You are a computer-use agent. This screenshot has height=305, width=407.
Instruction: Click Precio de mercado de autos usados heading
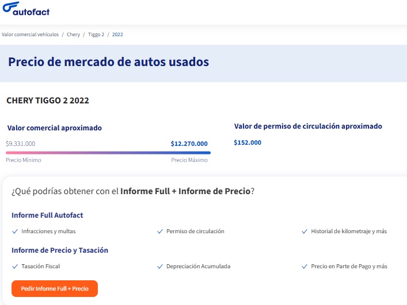(x=108, y=61)
